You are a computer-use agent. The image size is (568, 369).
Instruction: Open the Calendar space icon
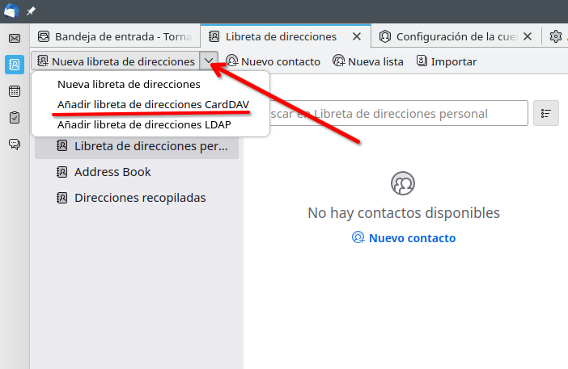tap(14, 91)
